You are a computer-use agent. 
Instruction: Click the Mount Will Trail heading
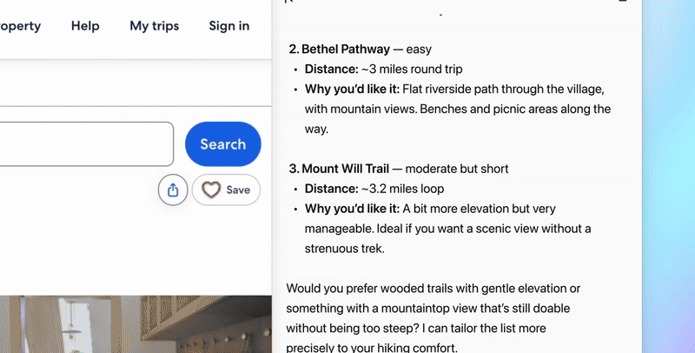point(344,169)
